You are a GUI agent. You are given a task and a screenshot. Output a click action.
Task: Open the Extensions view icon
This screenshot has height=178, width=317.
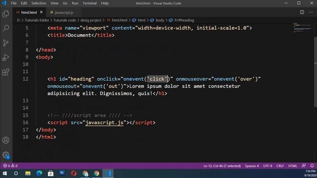point(5,72)
